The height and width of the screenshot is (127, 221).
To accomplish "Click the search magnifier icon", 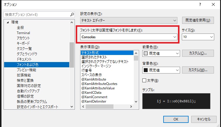I will point(72,14).
